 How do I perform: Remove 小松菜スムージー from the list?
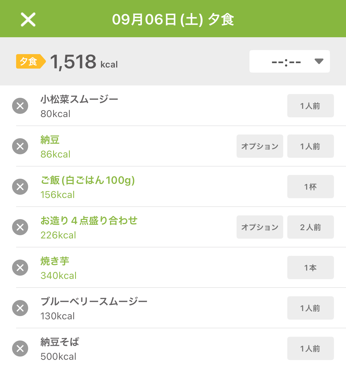click(x=20, y=106)
